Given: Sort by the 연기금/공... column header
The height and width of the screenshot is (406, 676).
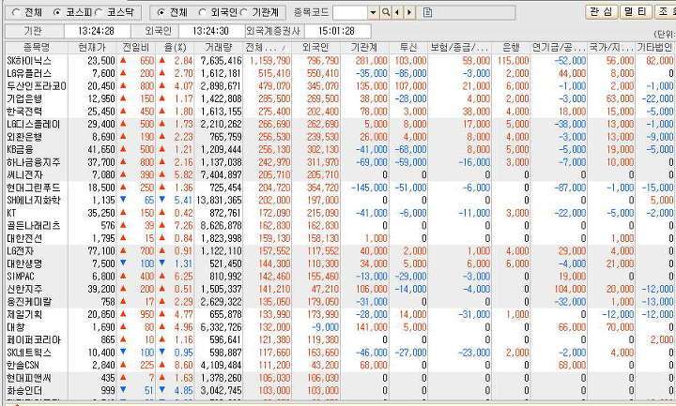Looking at the screenshot, I should pyautogui.click(x=559, y=48).
